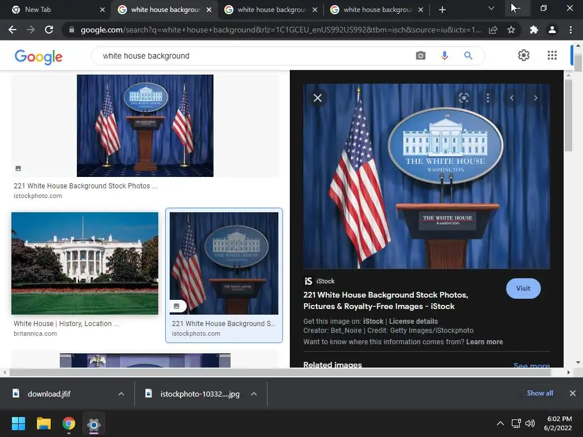Open the top podium with two flags thumbnail
Screen dimensions: 583x437
tap(145, 126)
